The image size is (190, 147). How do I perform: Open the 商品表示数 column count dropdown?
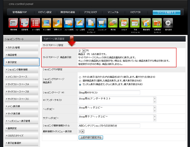pos(82,51)
